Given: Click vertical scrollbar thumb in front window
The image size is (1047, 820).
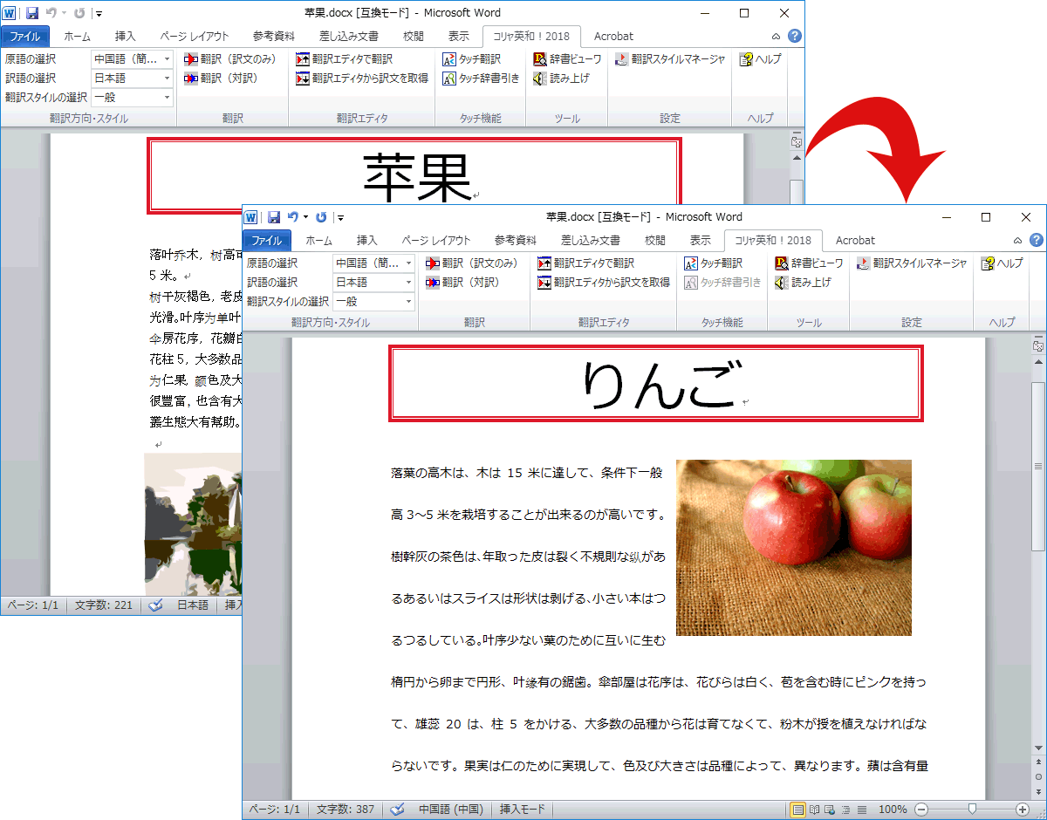Looking at the screenshot, I should tap(1038, 466).
